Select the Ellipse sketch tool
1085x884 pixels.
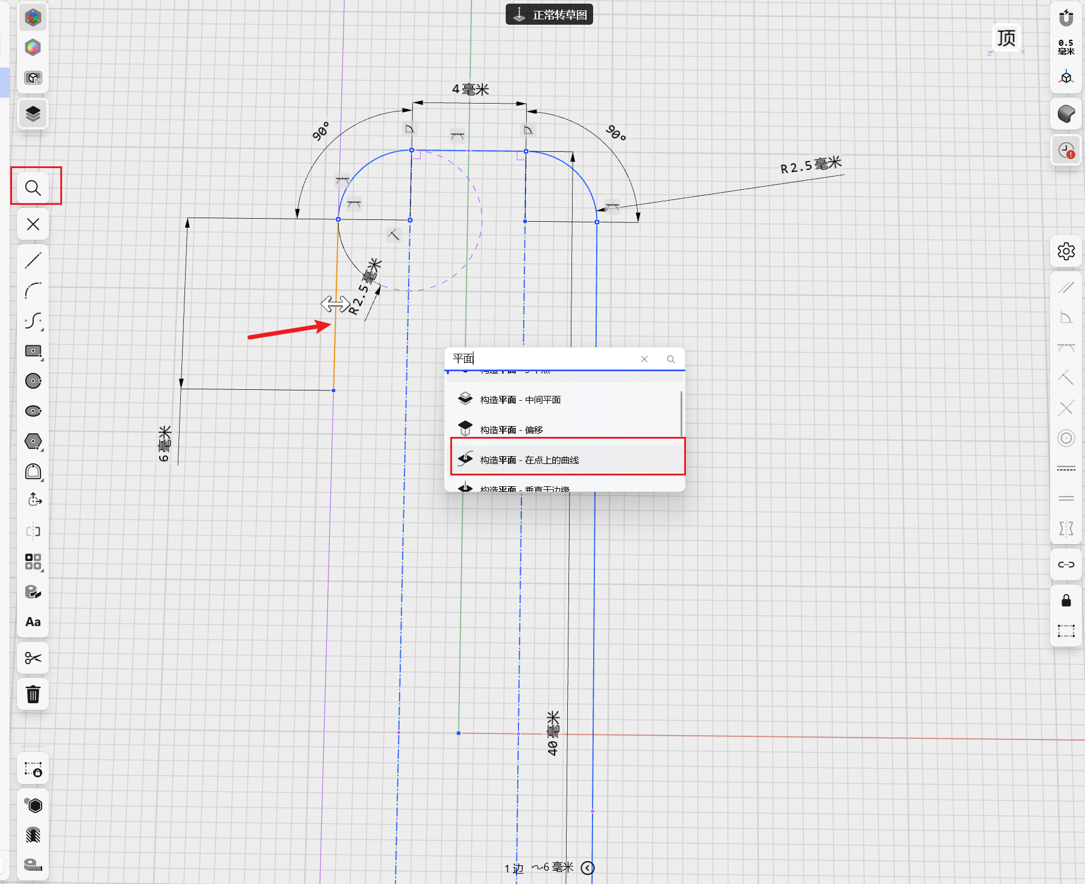coord(33,411)
